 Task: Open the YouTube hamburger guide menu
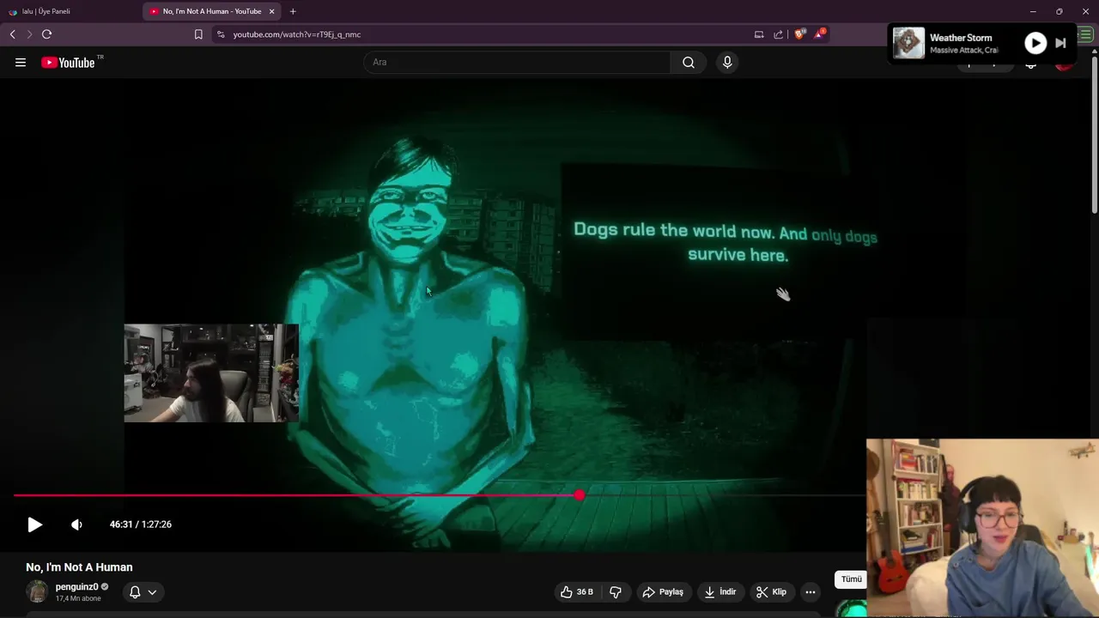pos(21,62)
